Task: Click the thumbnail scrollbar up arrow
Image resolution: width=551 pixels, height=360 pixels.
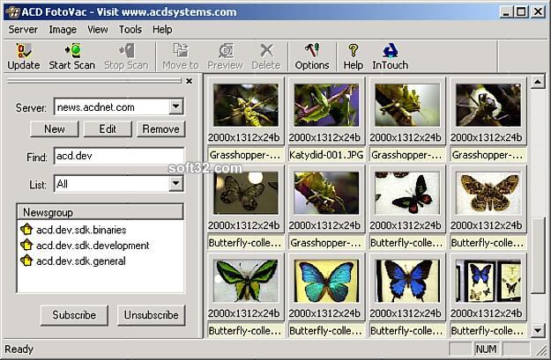Action: tap(538, 82)
